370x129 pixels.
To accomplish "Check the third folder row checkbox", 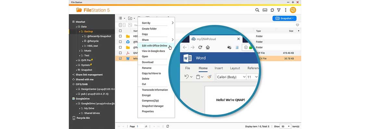I will (x=120, y=47).
